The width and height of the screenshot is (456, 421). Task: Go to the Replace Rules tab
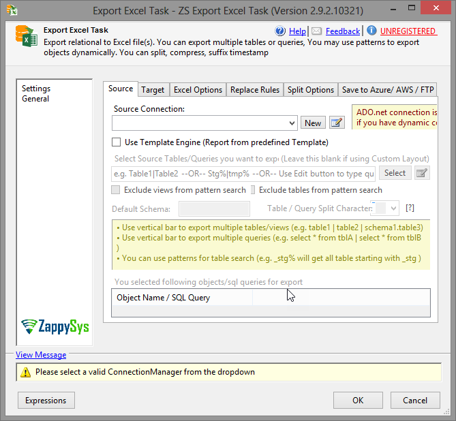pos(255,89)
